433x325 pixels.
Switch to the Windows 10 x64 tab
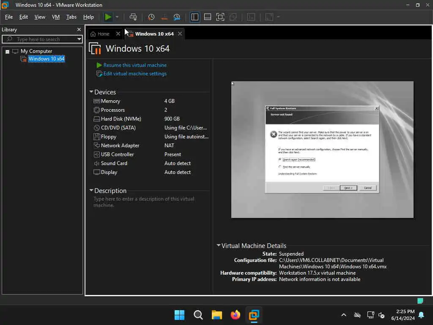[x=154, y=34]
